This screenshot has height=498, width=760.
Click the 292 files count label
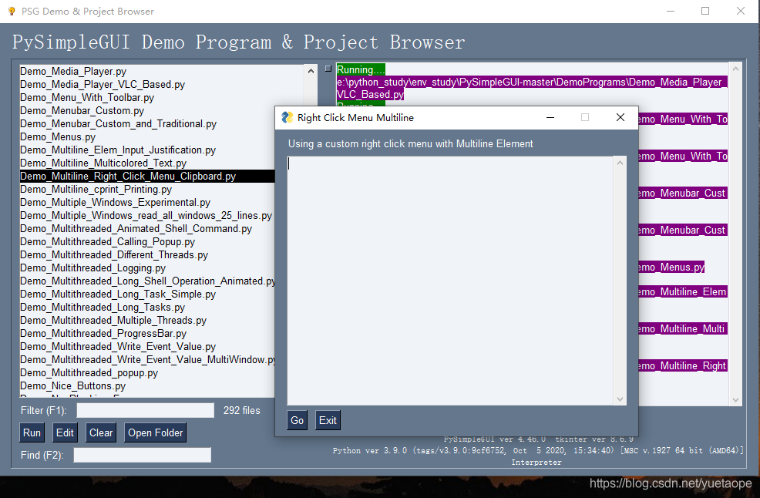pyautogui.click(x=241, y=410)
